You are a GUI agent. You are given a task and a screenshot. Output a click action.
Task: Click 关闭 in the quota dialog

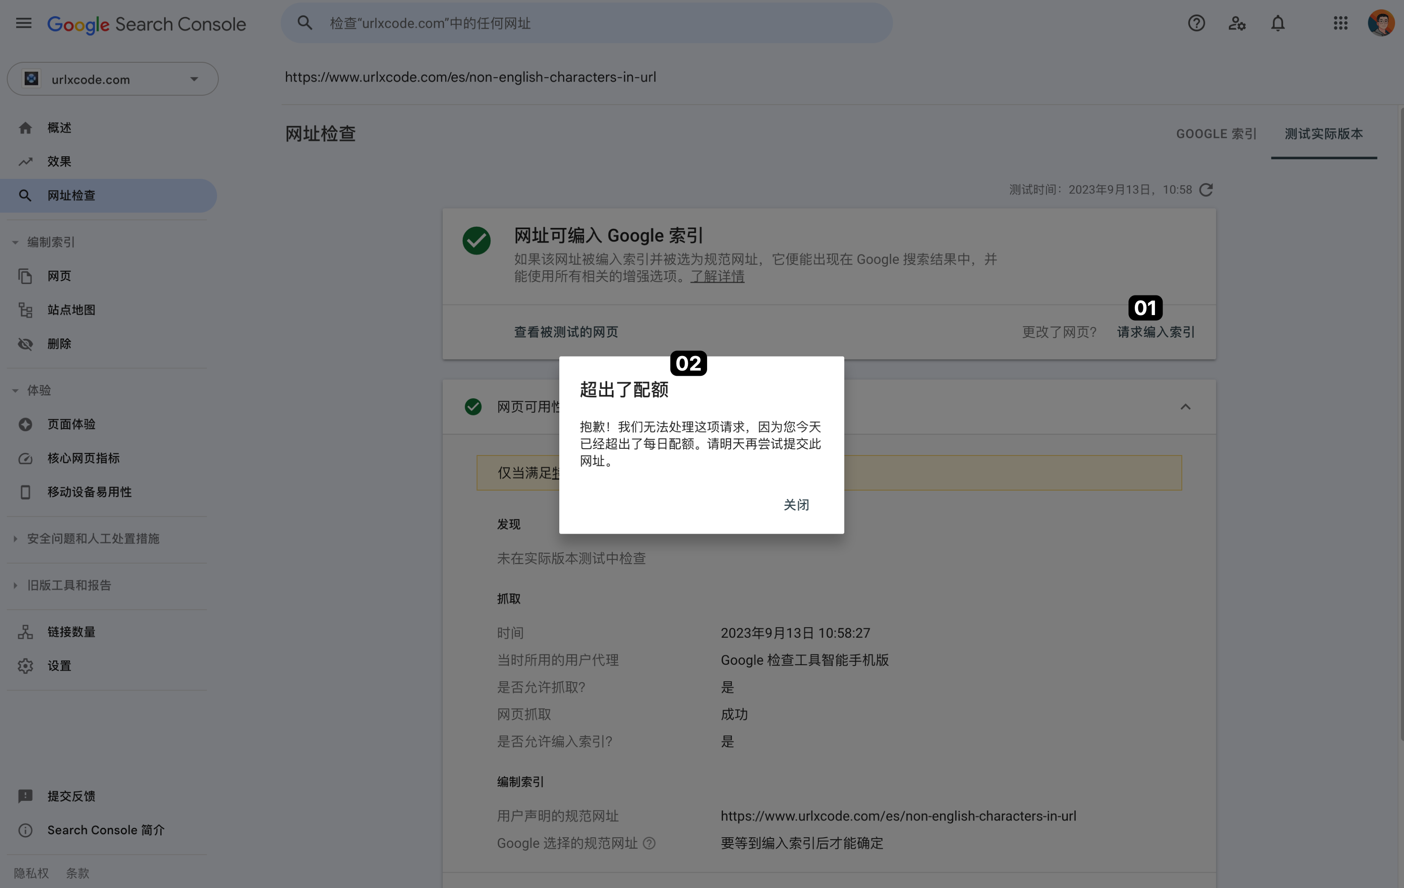[796, 505]
